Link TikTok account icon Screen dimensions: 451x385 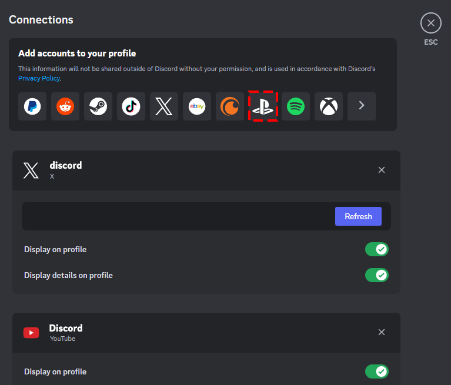coord(131,106)
